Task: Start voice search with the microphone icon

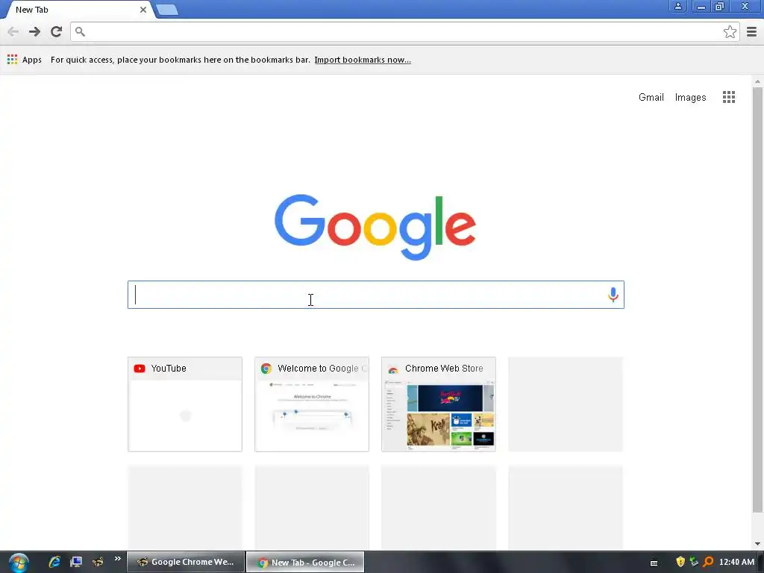Action: point(613,294)
